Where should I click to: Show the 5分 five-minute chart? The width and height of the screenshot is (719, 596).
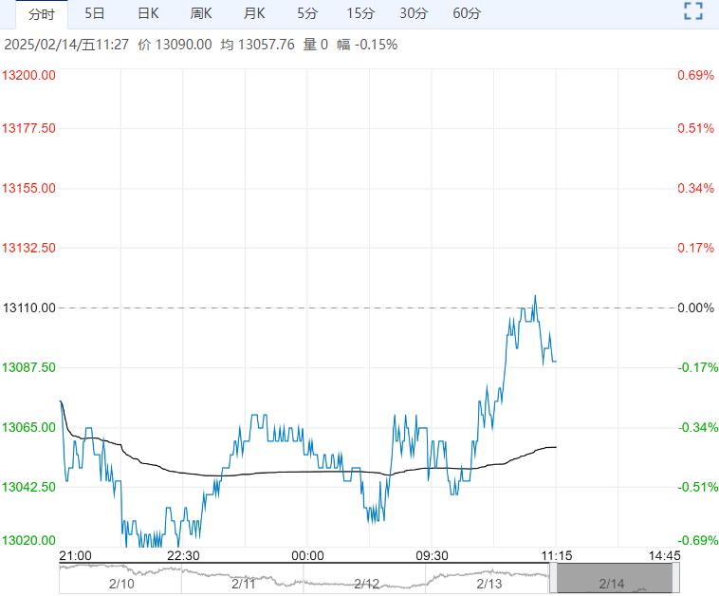click(307, 13)
